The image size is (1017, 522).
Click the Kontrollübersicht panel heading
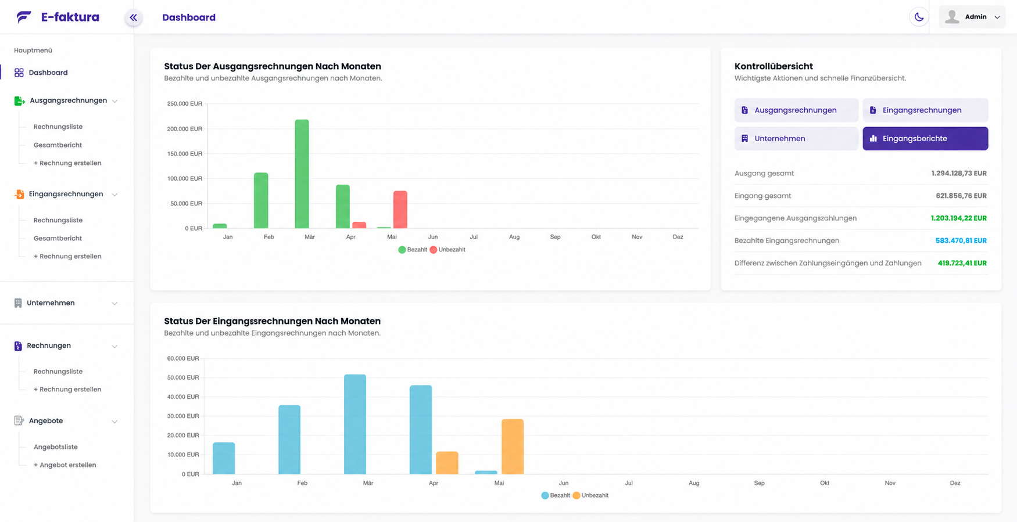coord(774,66)
